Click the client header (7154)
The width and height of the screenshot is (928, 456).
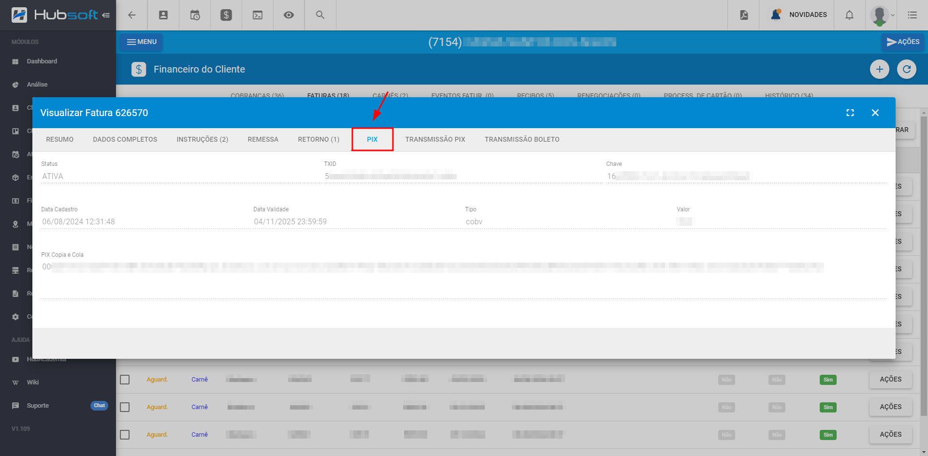522,42
